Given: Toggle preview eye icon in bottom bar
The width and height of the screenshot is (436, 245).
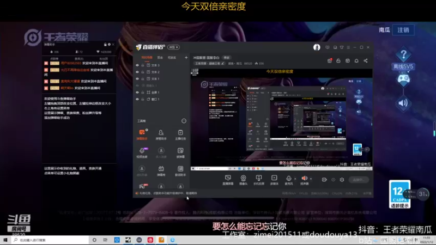Looking at the screenshot, I should pos(333,180).
